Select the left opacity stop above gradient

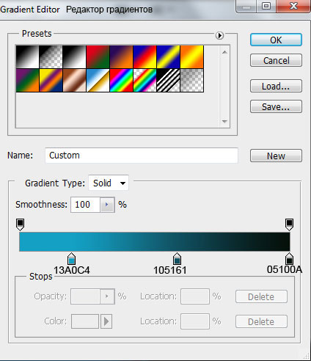[x=20, y=225]
